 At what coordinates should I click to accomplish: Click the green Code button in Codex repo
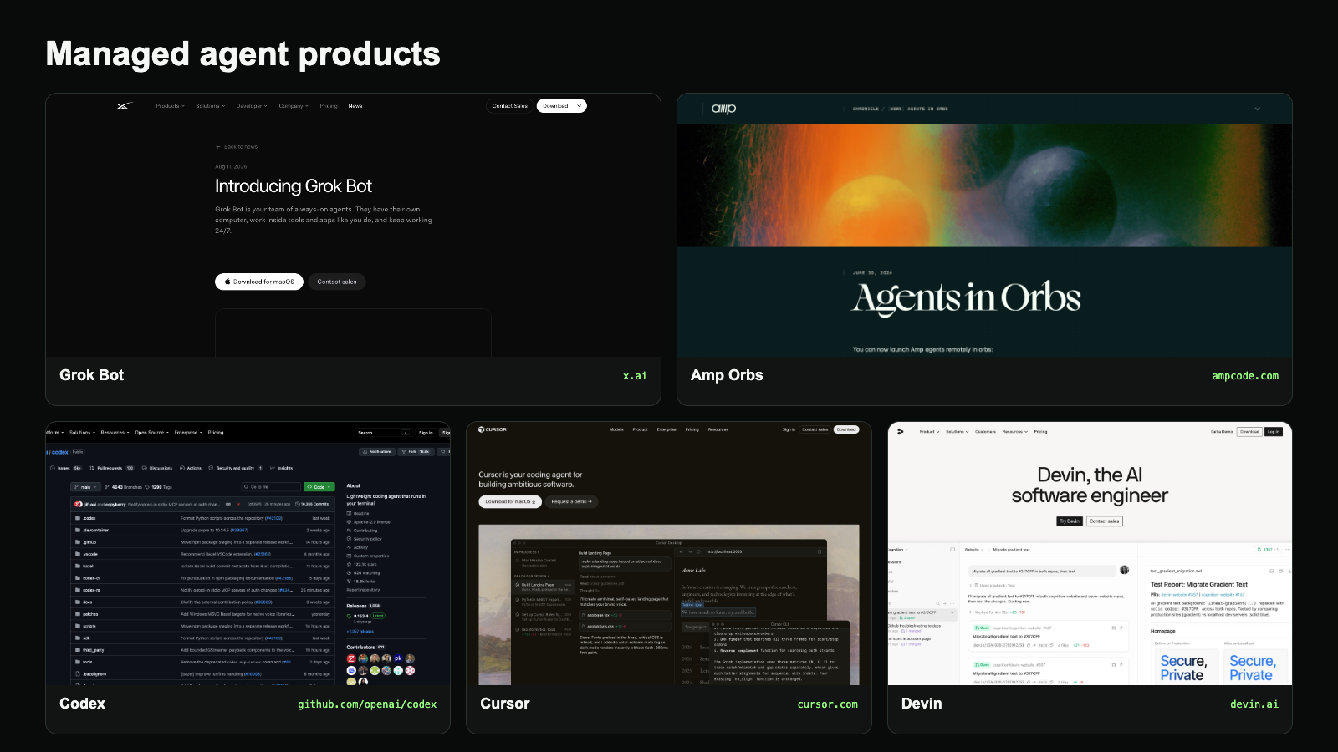click(x=319, y=487)
